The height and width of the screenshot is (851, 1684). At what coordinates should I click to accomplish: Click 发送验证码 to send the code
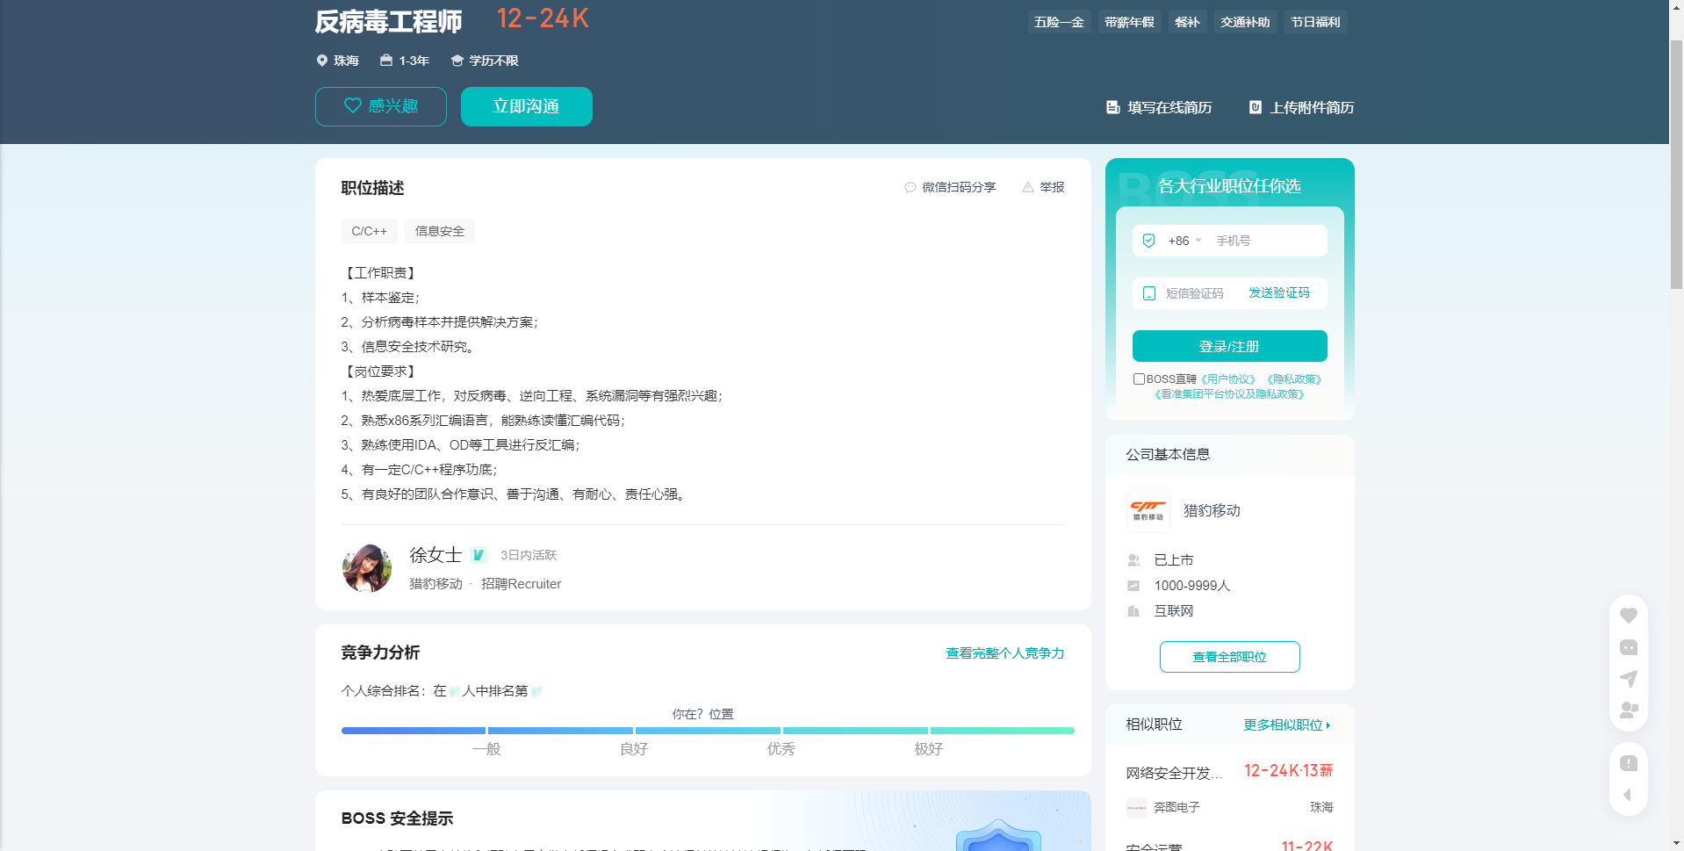pyautogui.click(x=1279, y=293)
